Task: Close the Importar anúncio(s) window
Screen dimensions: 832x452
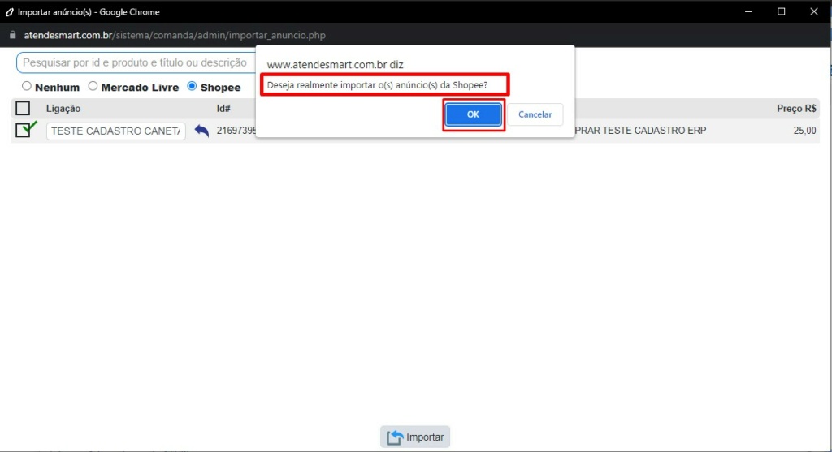Action: [x=814, y=11]
